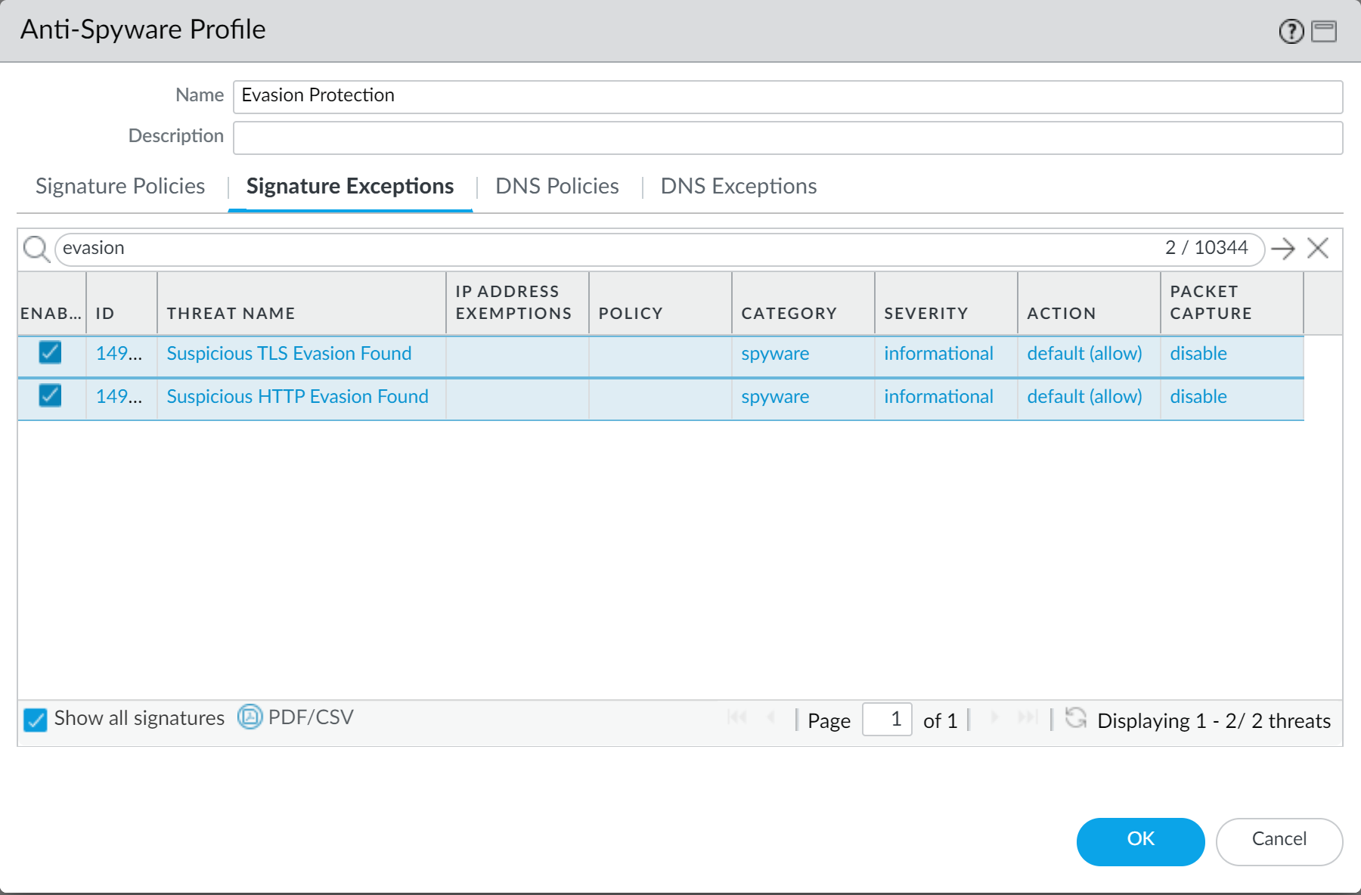Uncheck Suspicious HTTP Evasion Found enable checkbox
The image size is (1361, 895).
[x=51, y=395]
